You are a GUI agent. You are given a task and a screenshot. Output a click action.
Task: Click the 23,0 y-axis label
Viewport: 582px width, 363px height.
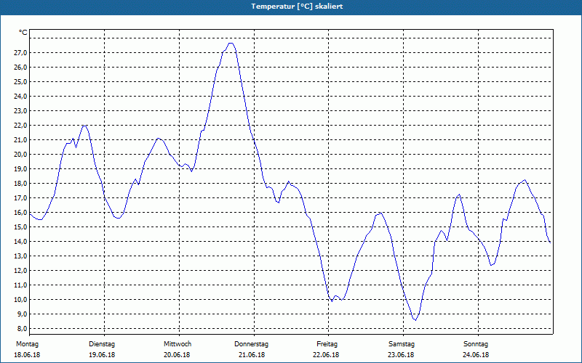tap(20, 111)
